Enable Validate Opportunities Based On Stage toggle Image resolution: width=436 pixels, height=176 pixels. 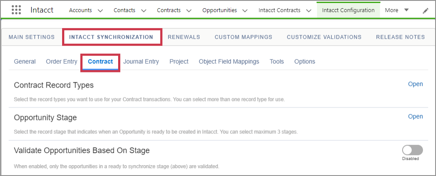tap(412, 150)
